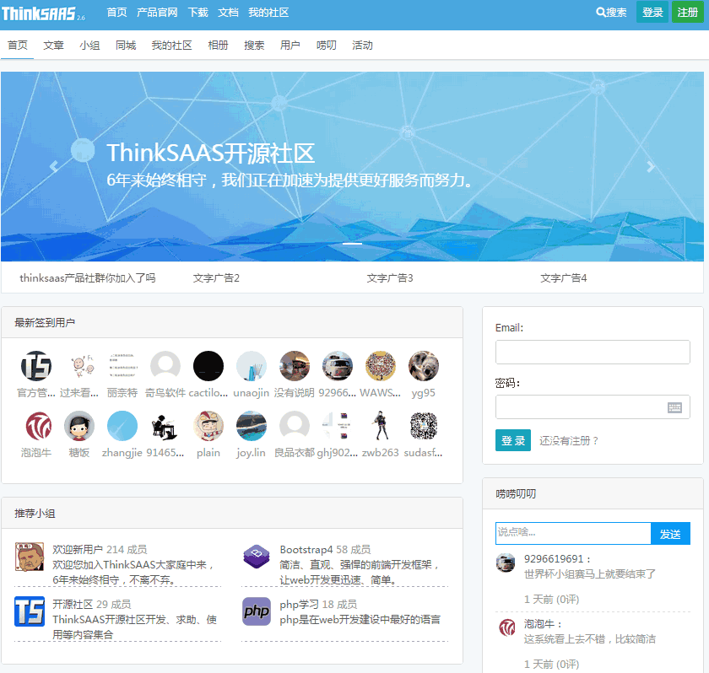This screenshot has height=673, width=709.
Task: Click the ThinkSAAS logo
Action: [x=40, y=12]
